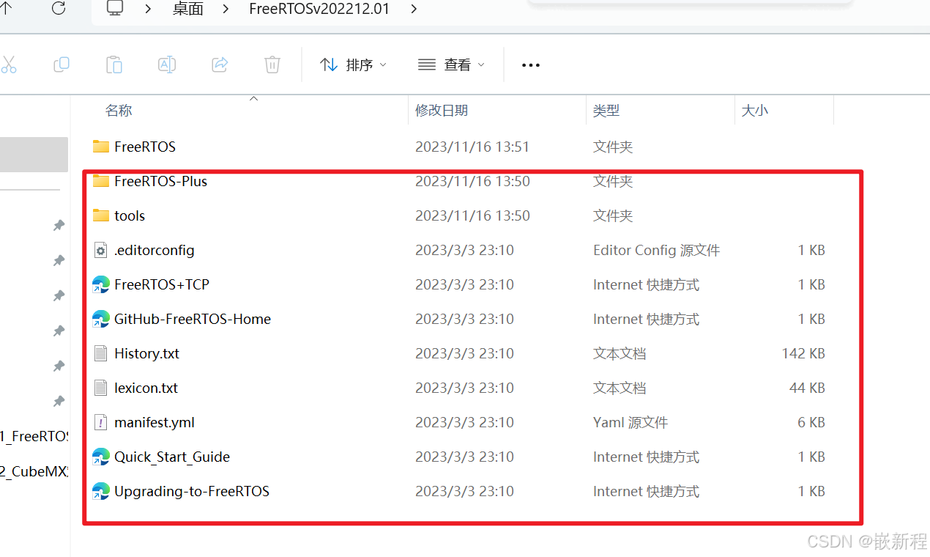
Task: Click the Share icon in toolbar
Action: coord(220,65)
